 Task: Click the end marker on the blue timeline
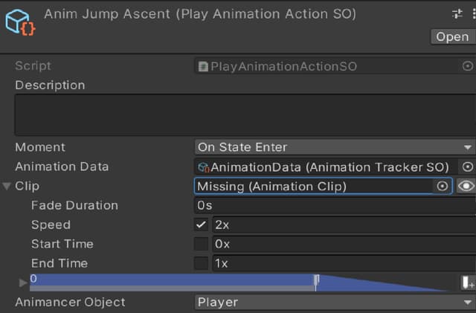[x=317, y=280]
